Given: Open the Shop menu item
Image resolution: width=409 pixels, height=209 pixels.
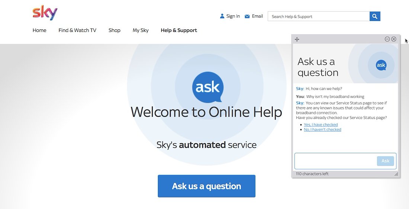Looking at the screenshot, I should point(115,30).
